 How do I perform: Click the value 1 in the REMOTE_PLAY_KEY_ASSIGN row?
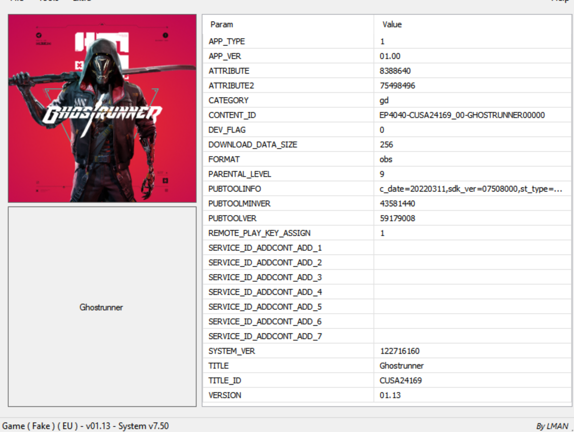[382, 233]
